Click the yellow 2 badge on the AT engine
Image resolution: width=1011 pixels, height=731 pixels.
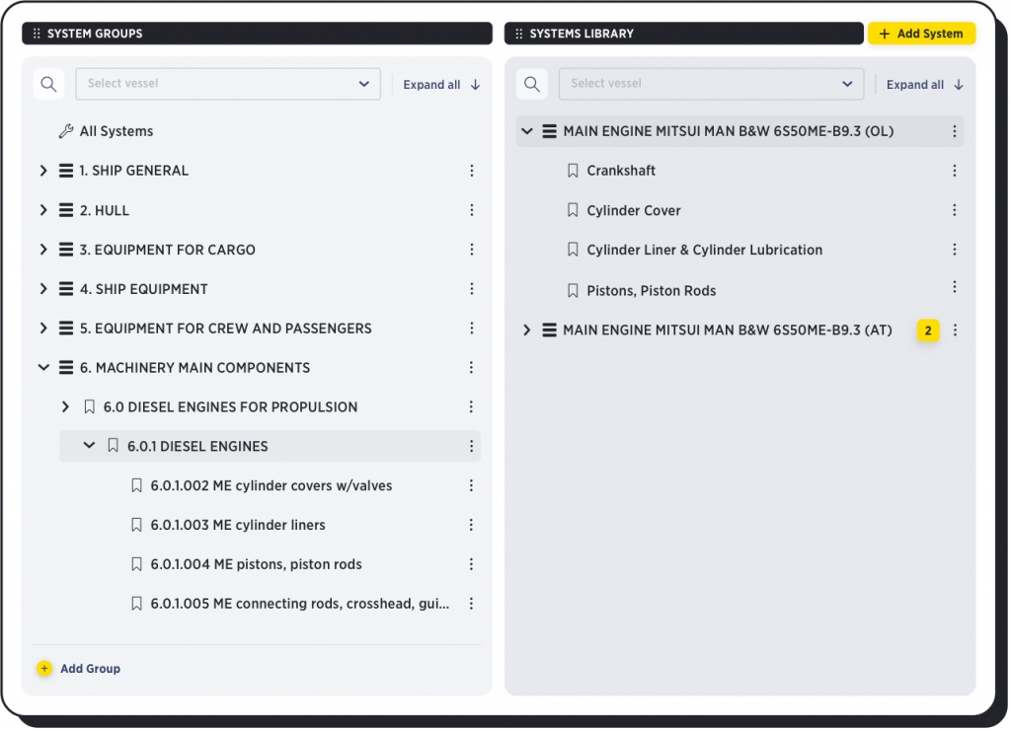point(928,330)
